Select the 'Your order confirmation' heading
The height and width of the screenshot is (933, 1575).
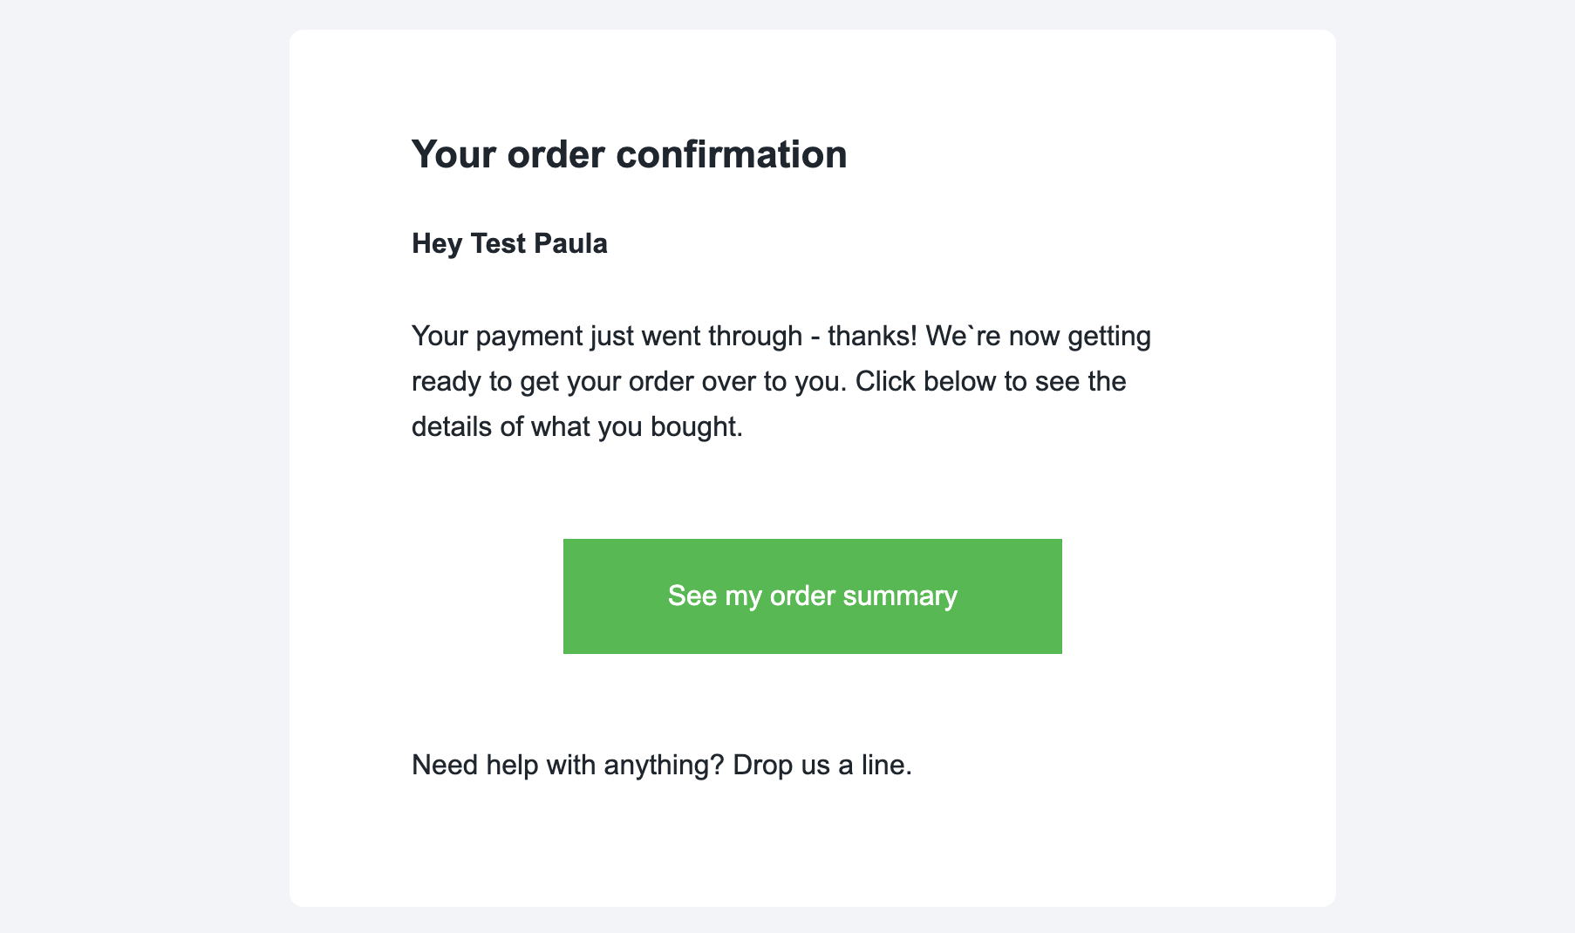629,154
